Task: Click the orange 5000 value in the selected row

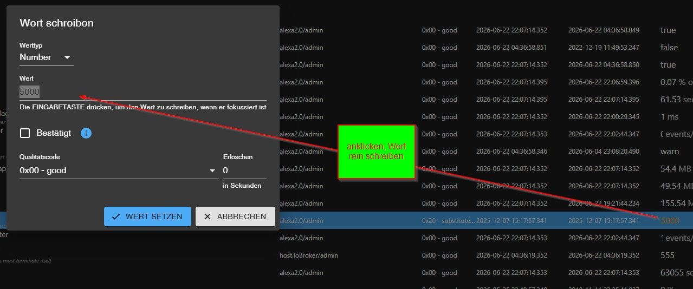Action: pos(670,220)
